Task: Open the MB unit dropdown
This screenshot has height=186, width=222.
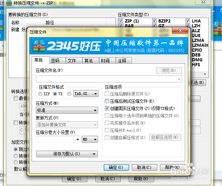Action: click(x=90, y=139)
